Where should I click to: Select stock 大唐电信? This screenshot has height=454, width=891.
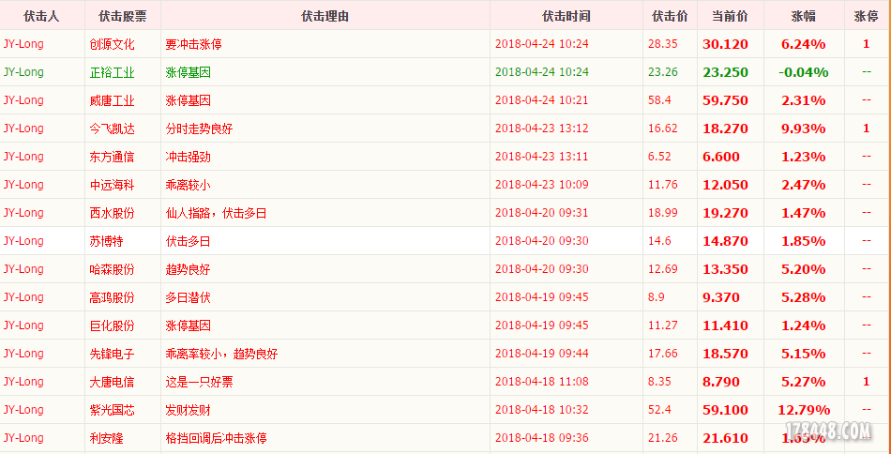point(112,382)
